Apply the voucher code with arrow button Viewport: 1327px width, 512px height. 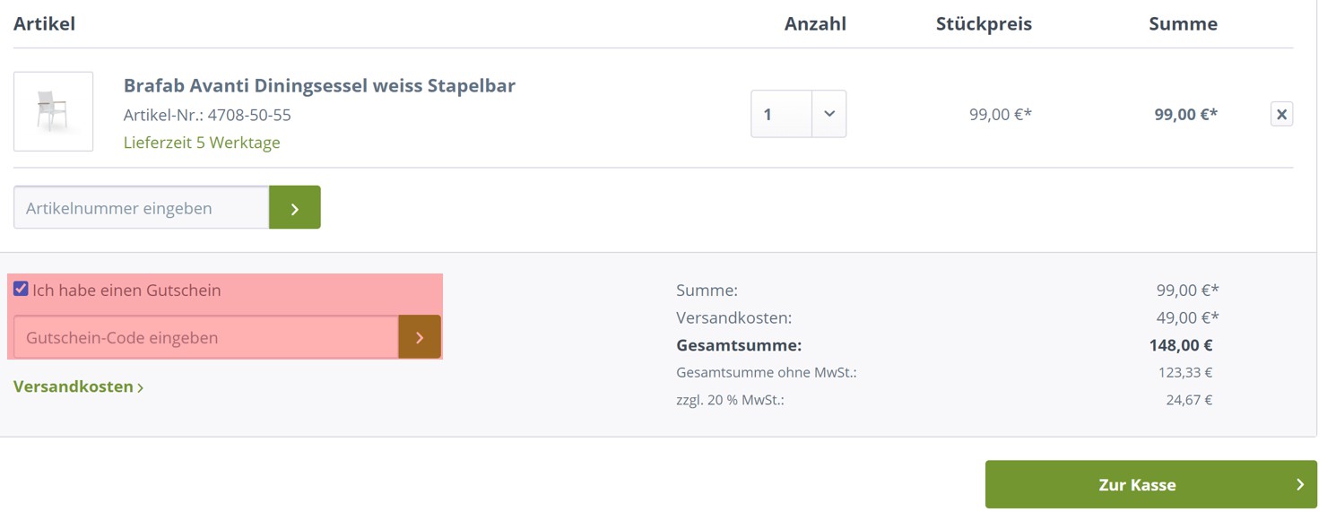click(x=420, y=338)
